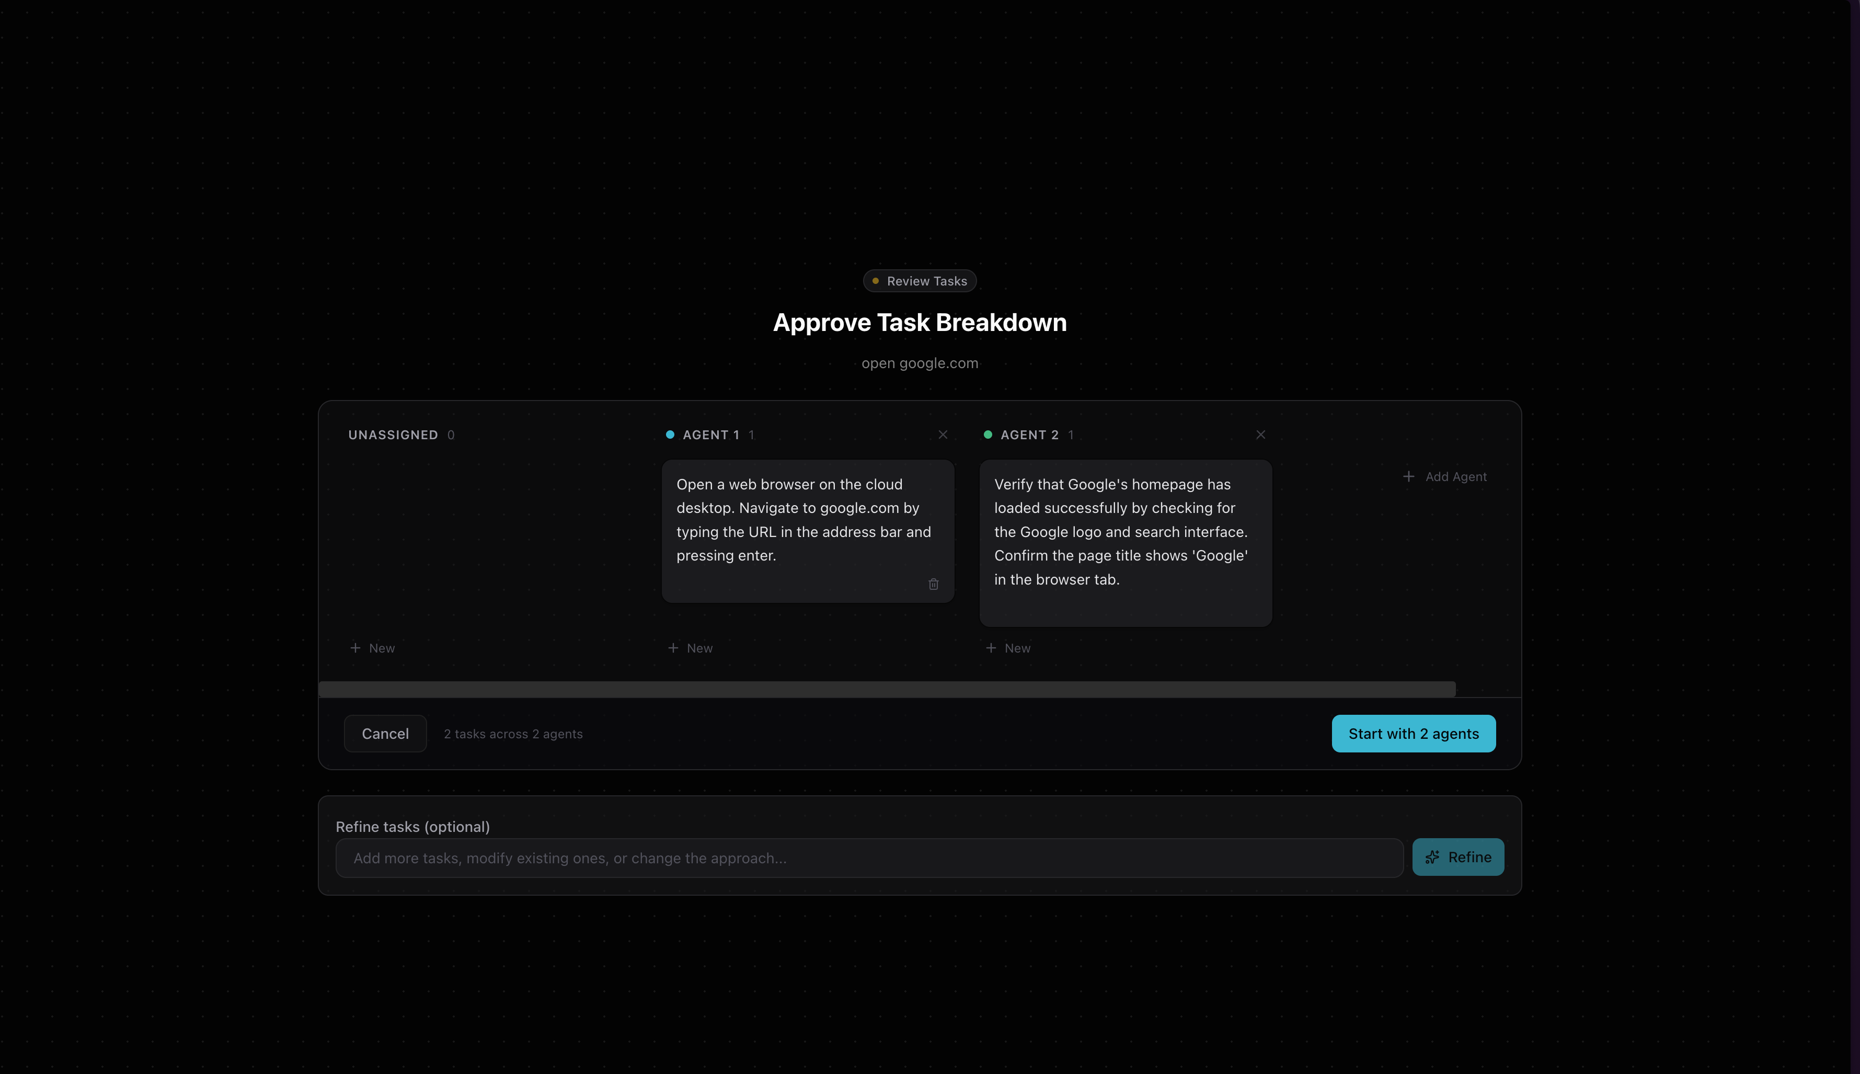
Task: Click Agent 2 green status dot
Action: tap(988, 435)
